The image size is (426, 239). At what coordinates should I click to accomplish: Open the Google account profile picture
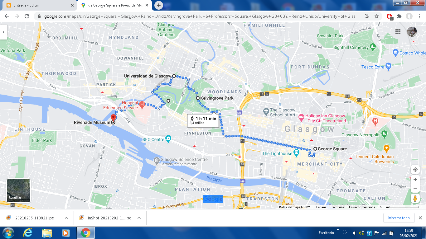412,32
